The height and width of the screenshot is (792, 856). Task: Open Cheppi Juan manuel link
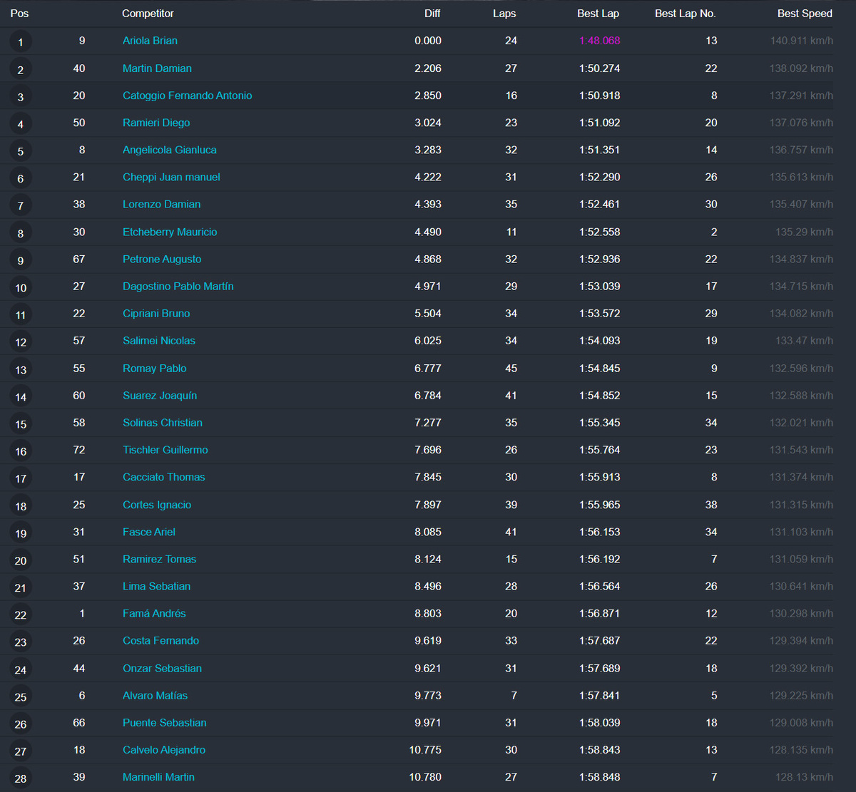click(x=171, y=177)
